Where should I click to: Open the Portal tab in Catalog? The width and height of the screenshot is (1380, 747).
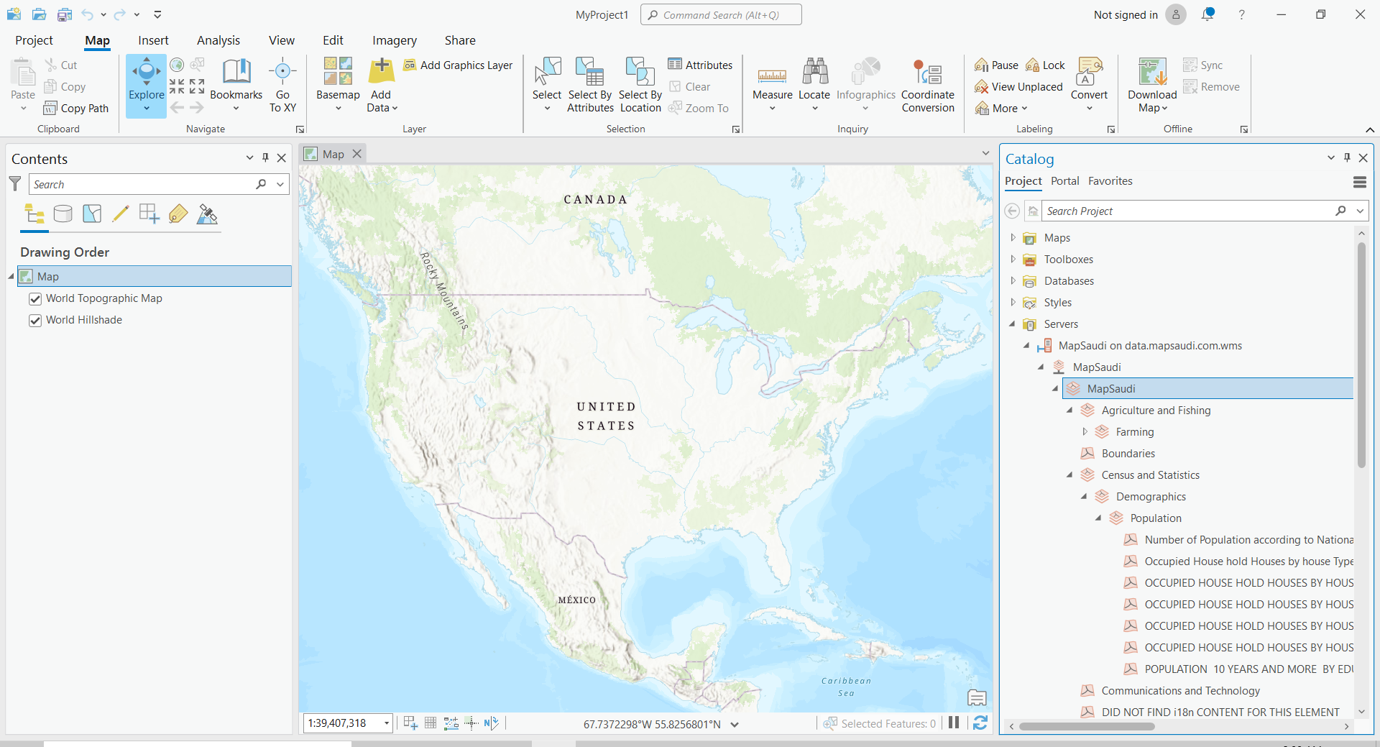coord(1064,181)
